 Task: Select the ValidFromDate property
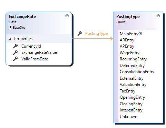coord(35,59)
